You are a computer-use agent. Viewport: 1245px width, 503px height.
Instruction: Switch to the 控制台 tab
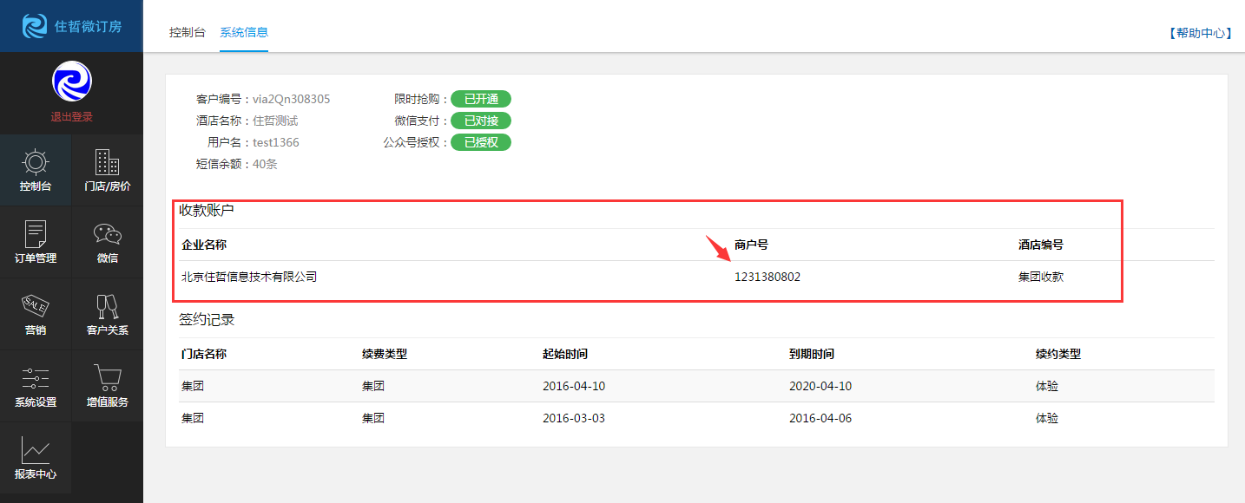click(x=187, y=33)
